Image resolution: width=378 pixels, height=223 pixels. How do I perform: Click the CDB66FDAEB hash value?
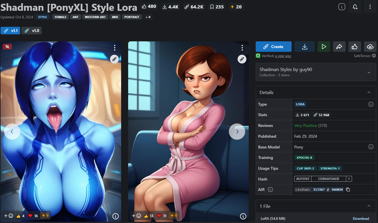click(329, 179)
